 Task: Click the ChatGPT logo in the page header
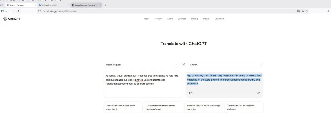(12, 19)
